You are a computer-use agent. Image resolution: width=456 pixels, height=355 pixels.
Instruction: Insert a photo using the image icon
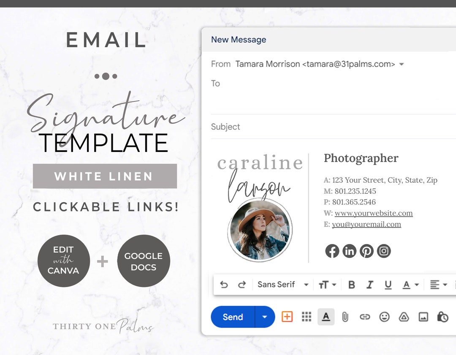click(x=423, y=317)
